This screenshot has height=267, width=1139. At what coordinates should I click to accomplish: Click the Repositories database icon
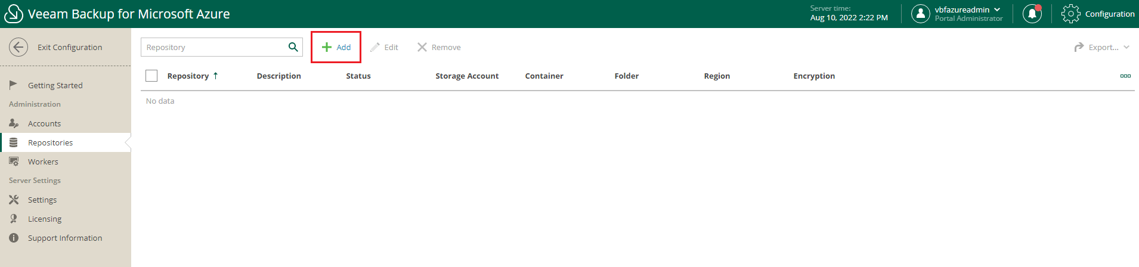click(x=13, y=142)
